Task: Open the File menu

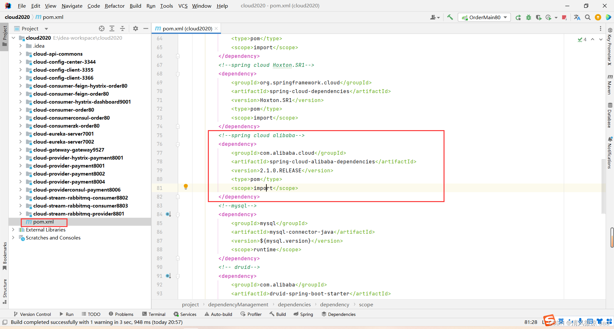Action: (x=22, y=6)
